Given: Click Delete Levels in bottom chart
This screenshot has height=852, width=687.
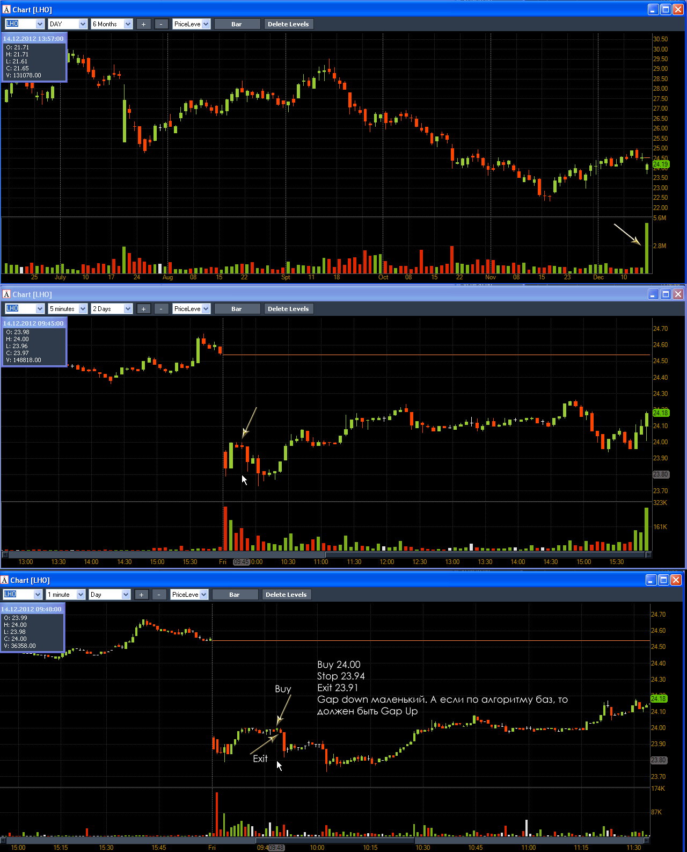Looking at the screenshot, I should (x=286, y=595).
